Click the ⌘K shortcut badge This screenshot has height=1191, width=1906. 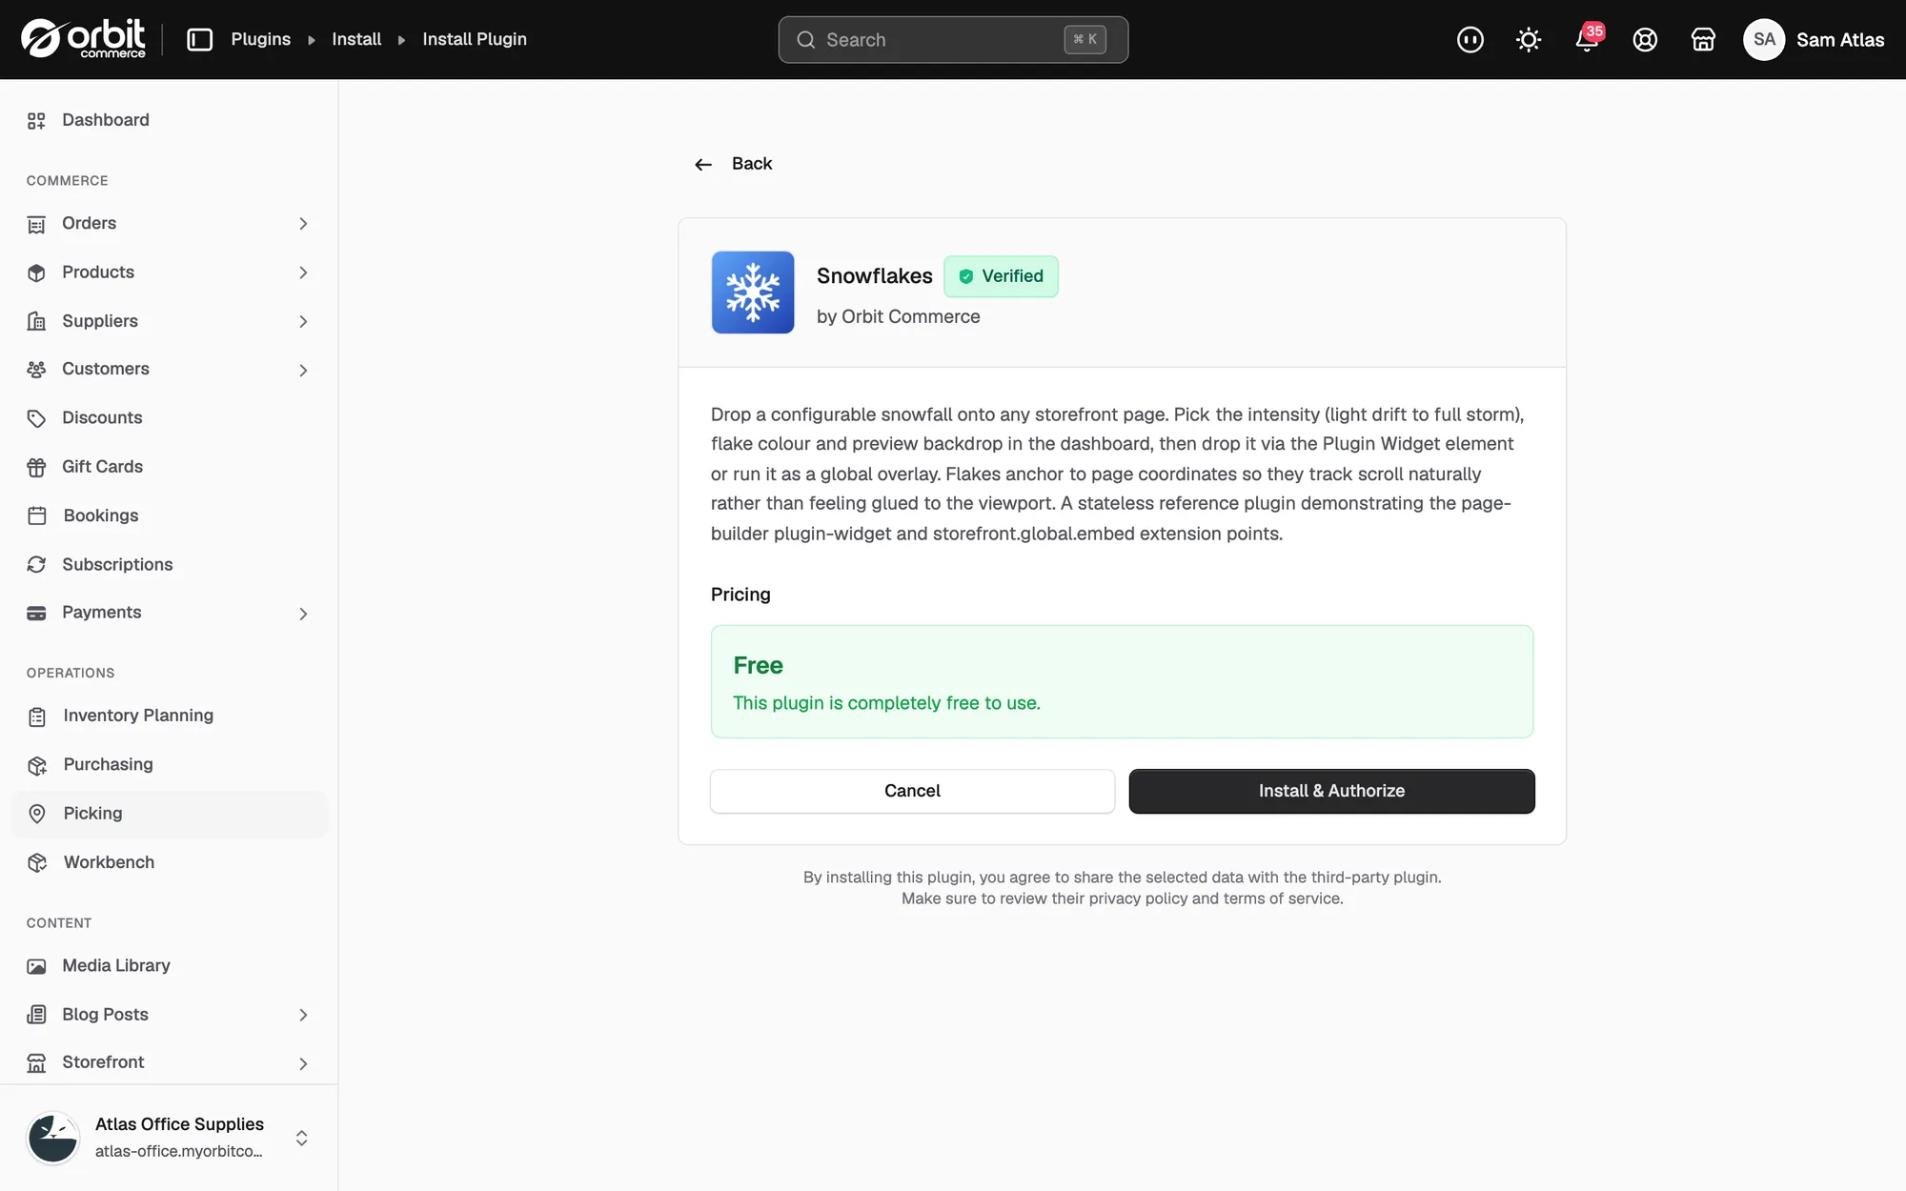pos(1085,39)
